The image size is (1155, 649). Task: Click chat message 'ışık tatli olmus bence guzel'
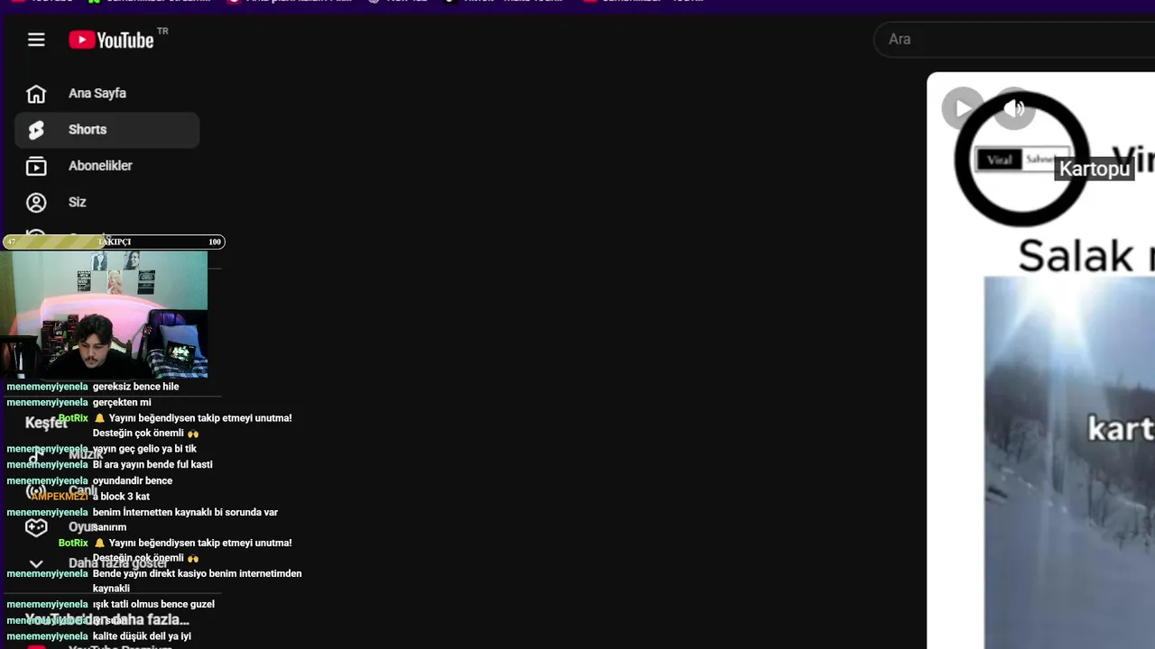click(x=153, y=604)
